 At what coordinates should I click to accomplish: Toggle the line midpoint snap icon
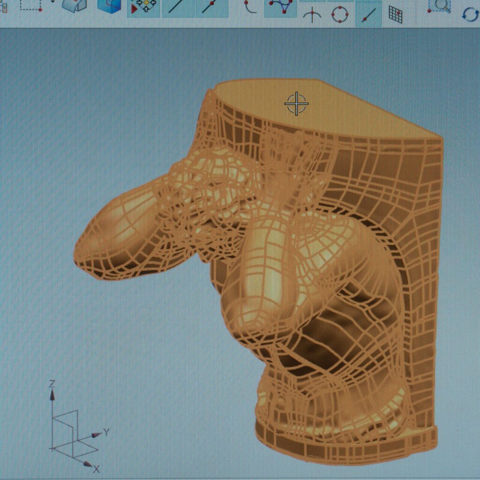click(x=210, y=7)
